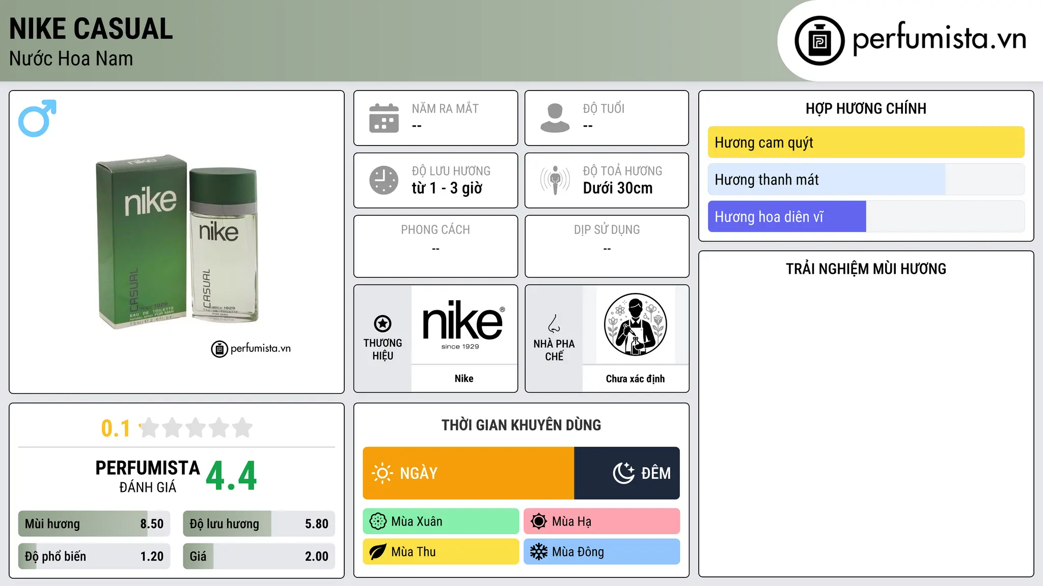Click the THỜI GIAN KHUYÊN DÙNG heading
1043x586 pixels.
[521, 425]
